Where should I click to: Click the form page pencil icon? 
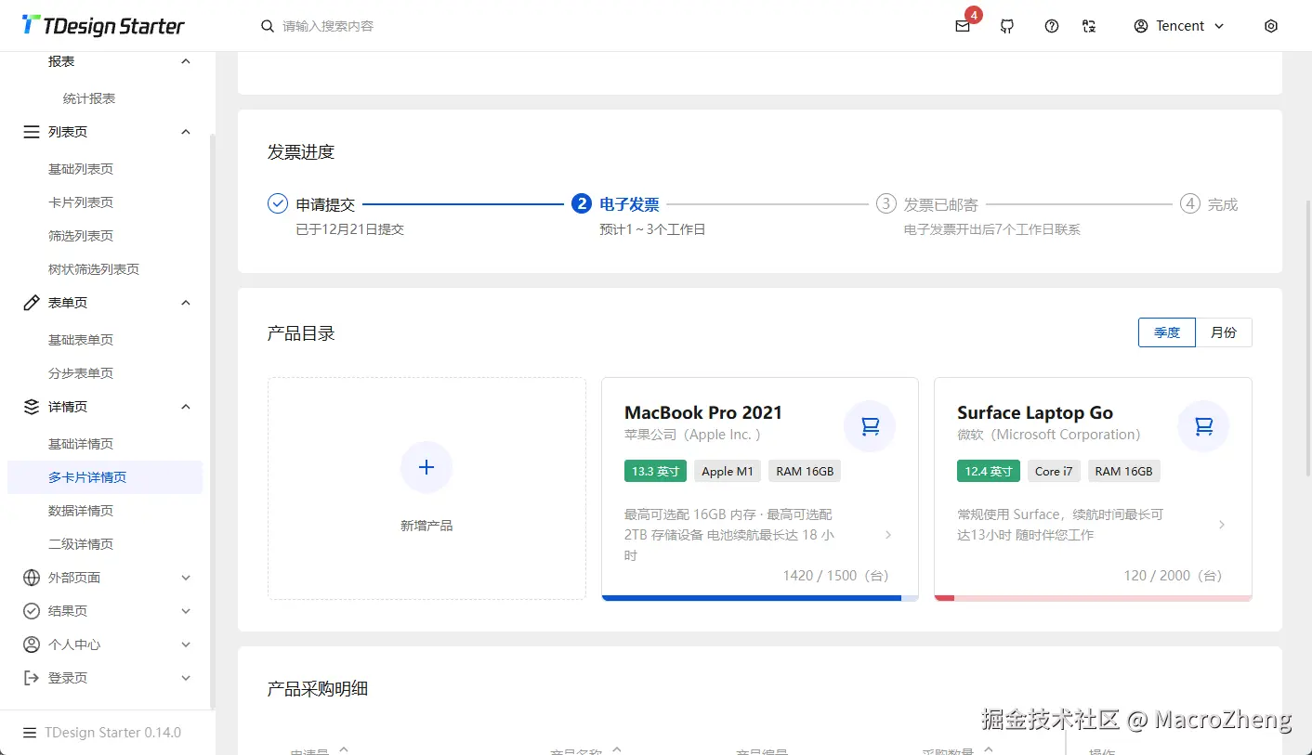(x=32, y=303)
